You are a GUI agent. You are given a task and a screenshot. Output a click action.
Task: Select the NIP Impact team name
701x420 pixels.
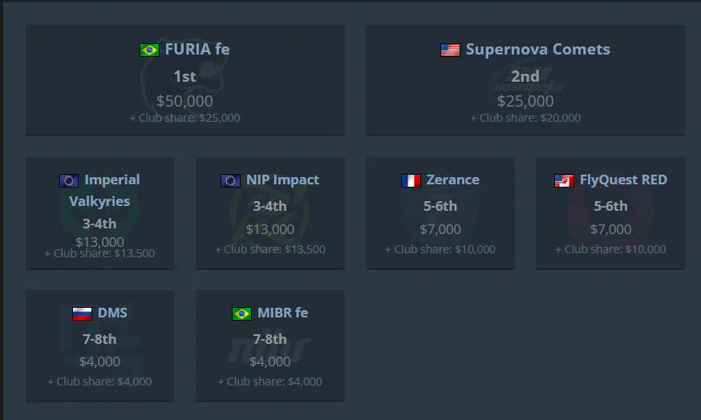pos(282,180)
